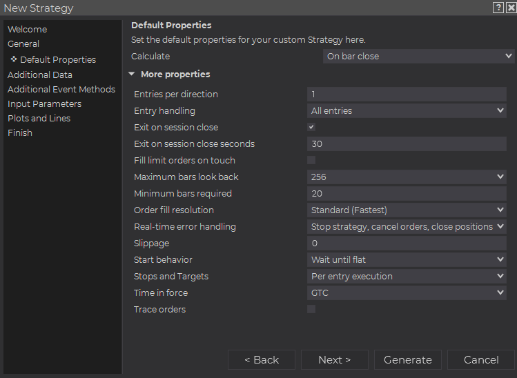The height and width of the screenshot is (378, 517).
Task: Click the Next button
Action: coord(335,360)
